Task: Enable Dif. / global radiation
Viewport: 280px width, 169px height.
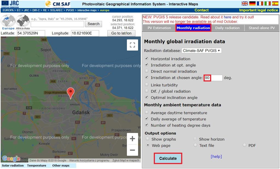Action: 147,91
